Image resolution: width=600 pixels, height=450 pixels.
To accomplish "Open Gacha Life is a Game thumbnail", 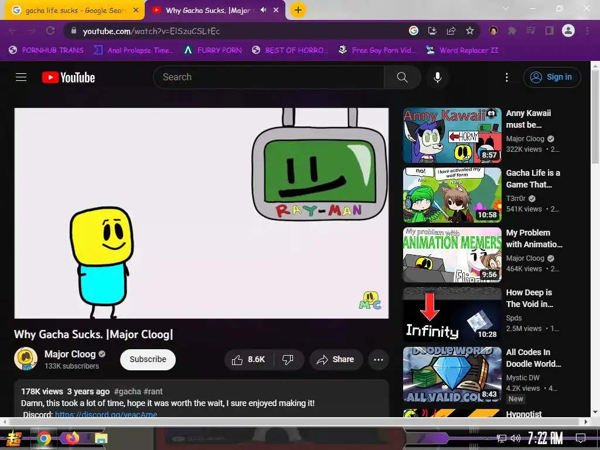I will point(452,195).
